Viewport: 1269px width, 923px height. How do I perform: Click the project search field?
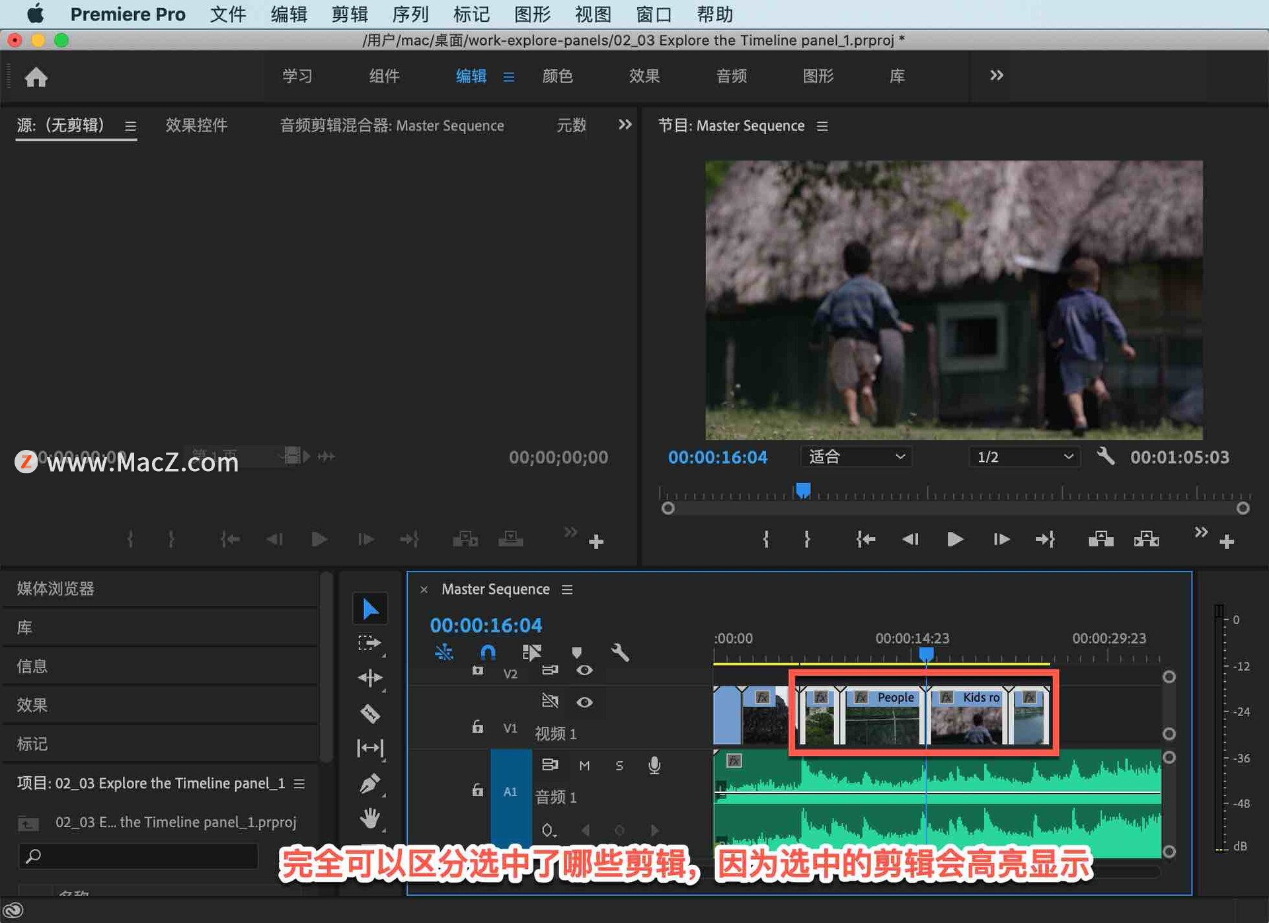point(139,856)
